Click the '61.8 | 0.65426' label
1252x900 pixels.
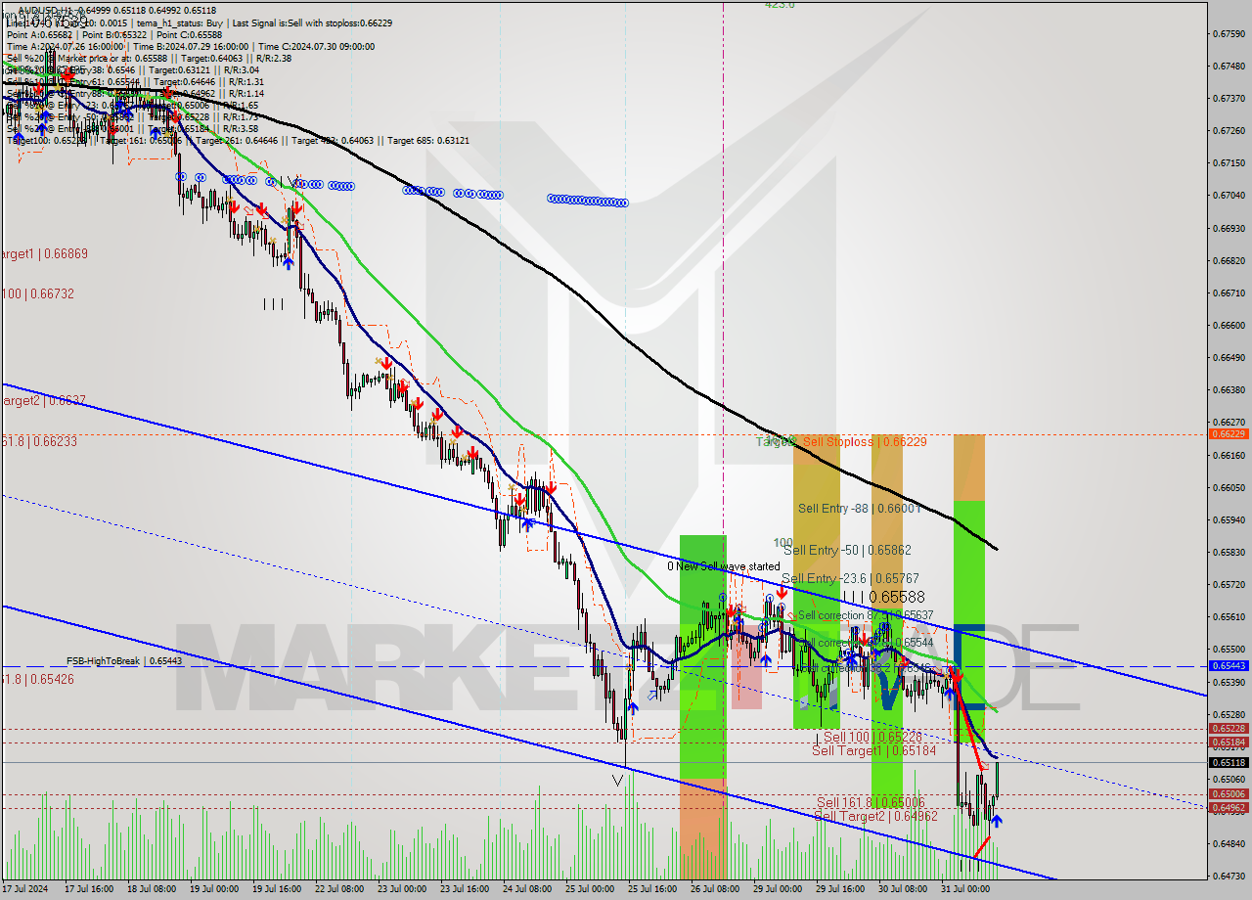(37, 679)
